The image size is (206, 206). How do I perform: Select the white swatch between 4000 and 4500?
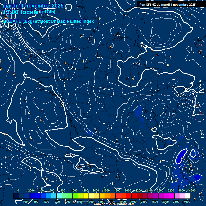click(188, 196)
